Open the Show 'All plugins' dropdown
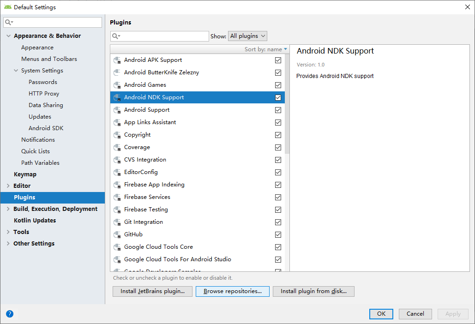 click(247, 36)
